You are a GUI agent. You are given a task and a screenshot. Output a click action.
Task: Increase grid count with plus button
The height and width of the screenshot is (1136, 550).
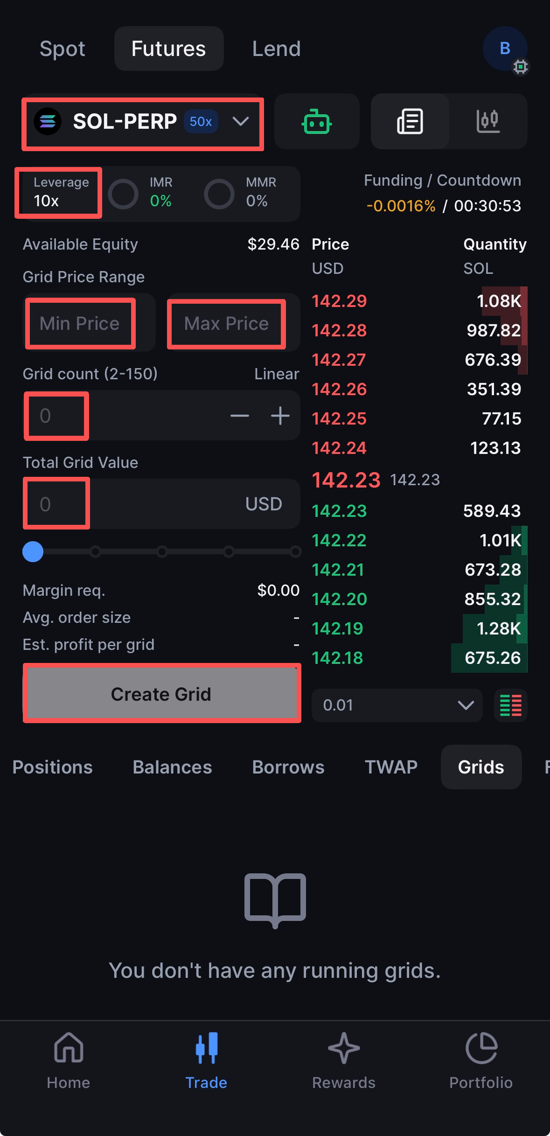click(280, 416)
